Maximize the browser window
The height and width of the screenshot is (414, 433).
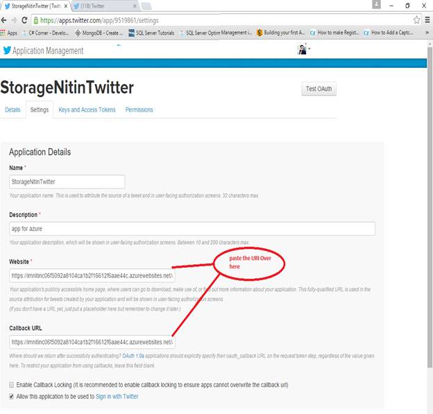coord(407,6)
